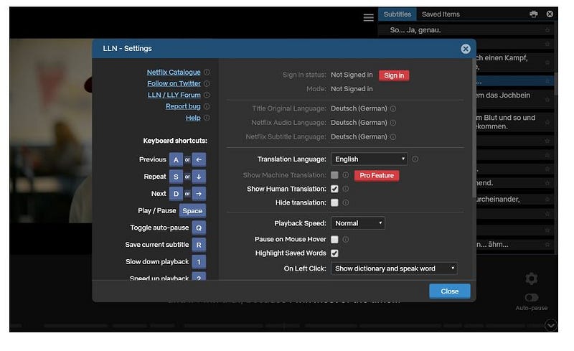This screenshot has width=574, height=351.
Task: Click the A key shortcut for Previous
Action: [x=176, y=160]
